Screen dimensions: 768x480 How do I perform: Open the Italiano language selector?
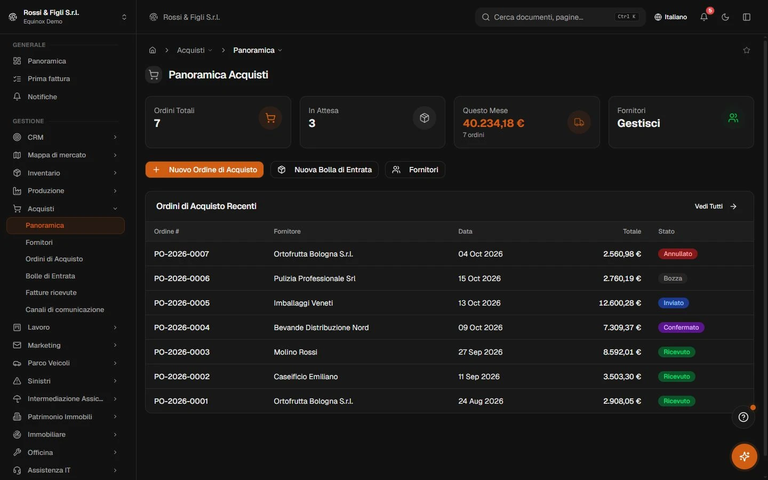(x=670, y=17)
